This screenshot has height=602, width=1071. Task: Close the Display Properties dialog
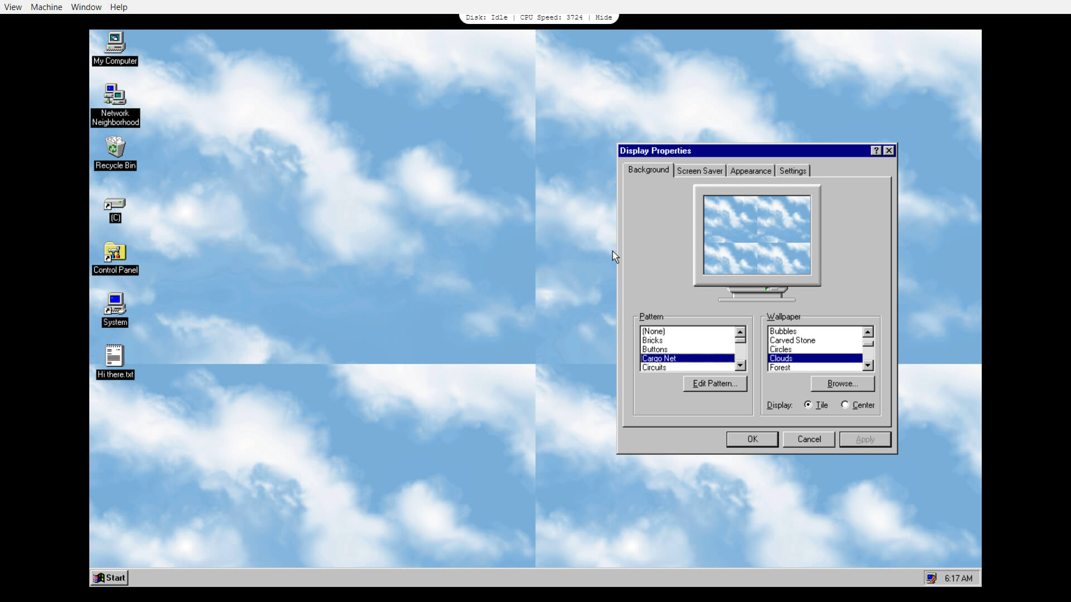pos(889,151)
